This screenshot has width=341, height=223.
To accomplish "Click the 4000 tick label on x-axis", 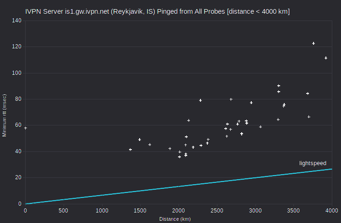I will click(x=332, y=211).
